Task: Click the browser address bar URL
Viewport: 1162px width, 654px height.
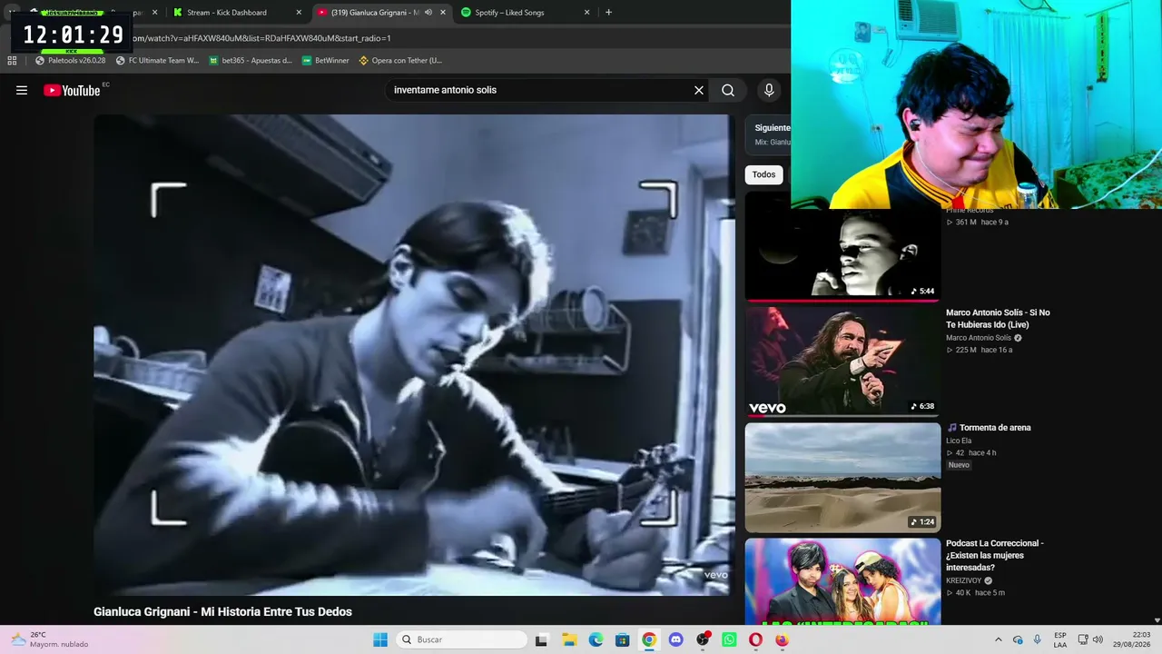Action: tap(263, 38)
